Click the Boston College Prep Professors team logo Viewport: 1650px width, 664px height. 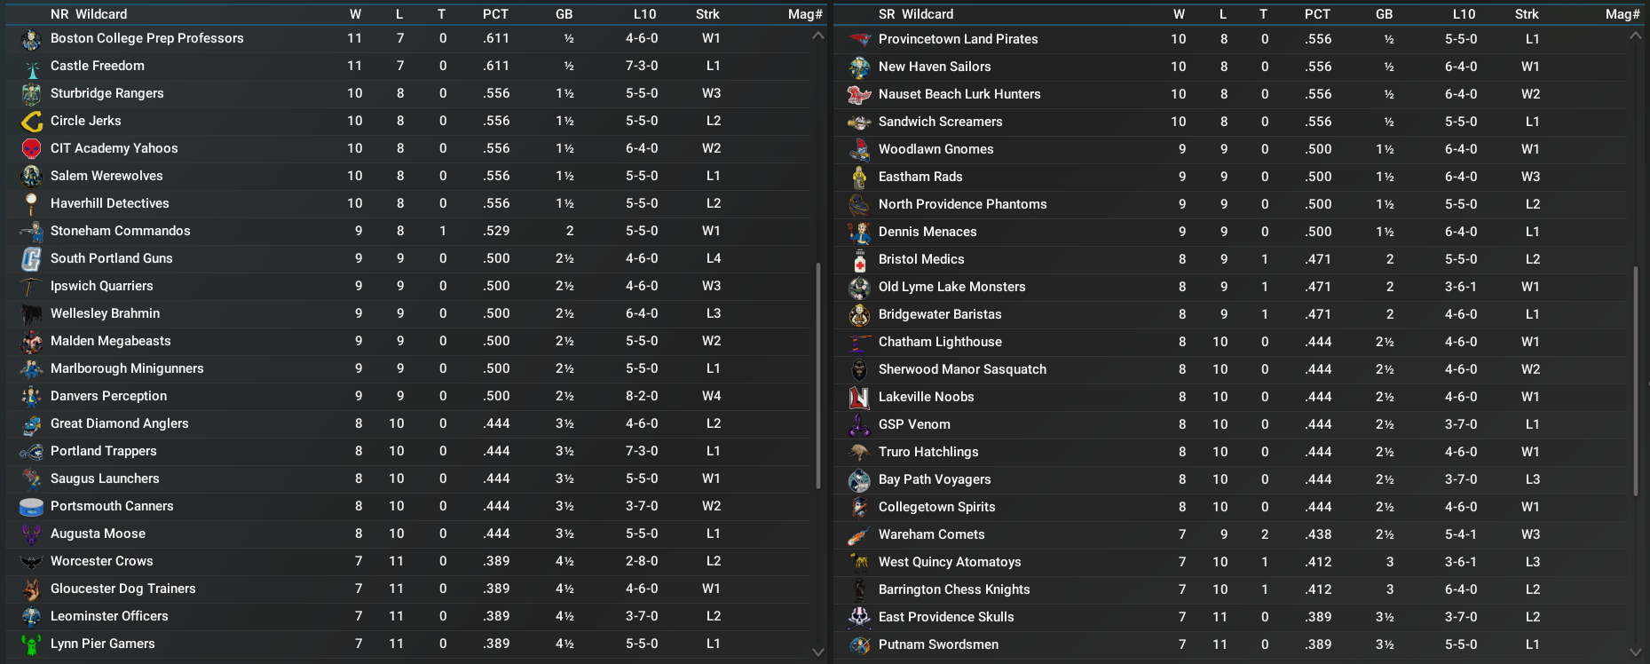click(31, 39)
